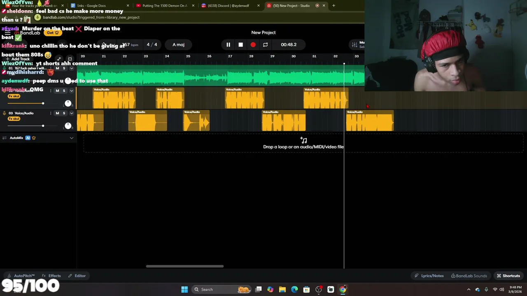Click the drop a loop or audio file zone
Image resolution: width=527 pixels, height=296 pixels.
(303, 143)
